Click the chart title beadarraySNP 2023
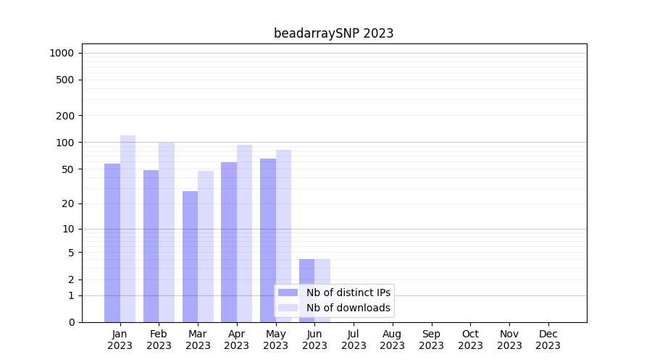This screenshot has width=652, height=362. click(333, 33)
